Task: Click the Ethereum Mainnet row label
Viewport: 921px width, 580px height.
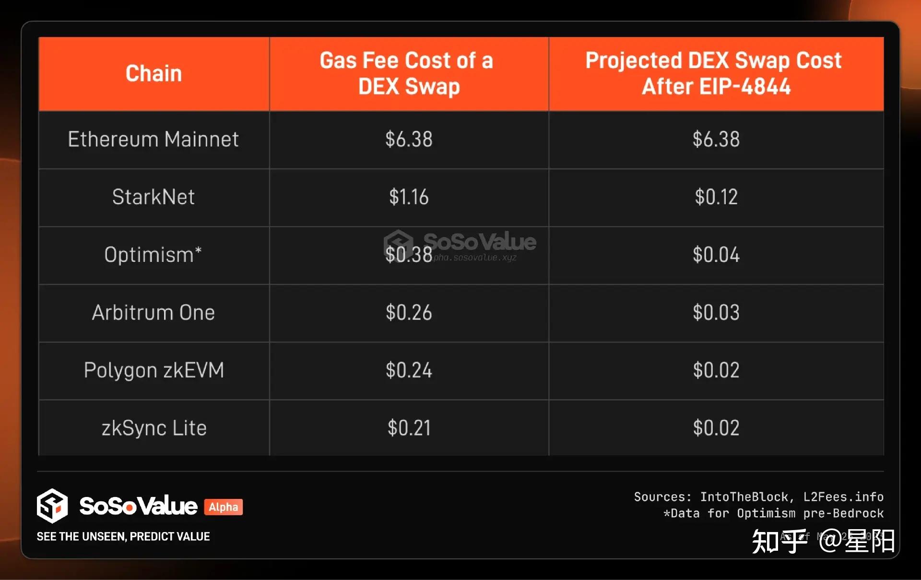Action: (x=153, y=140)
